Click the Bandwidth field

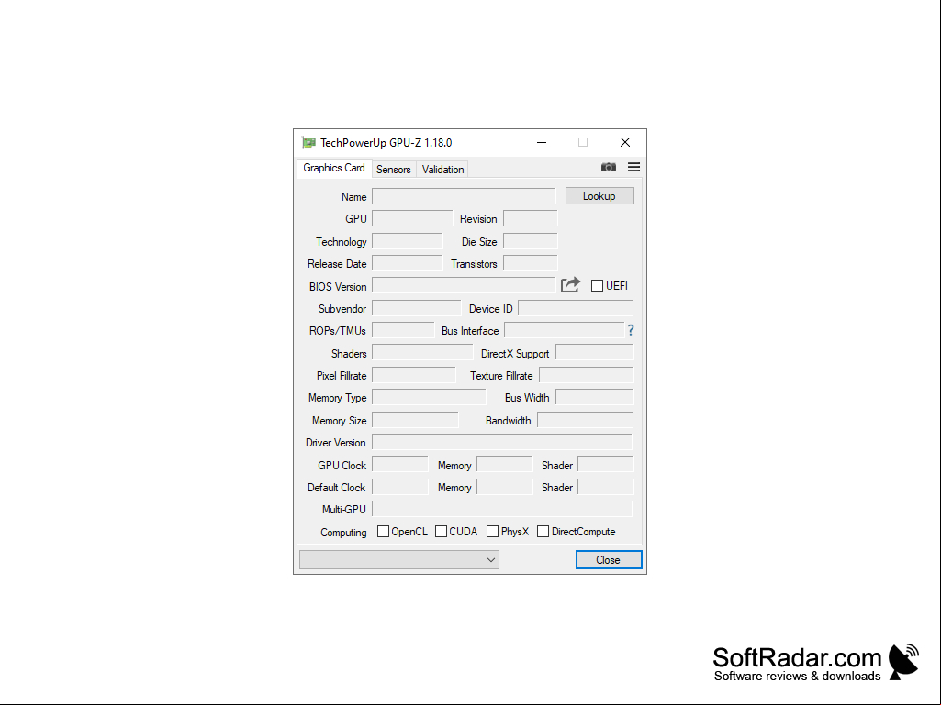(585, 421)
